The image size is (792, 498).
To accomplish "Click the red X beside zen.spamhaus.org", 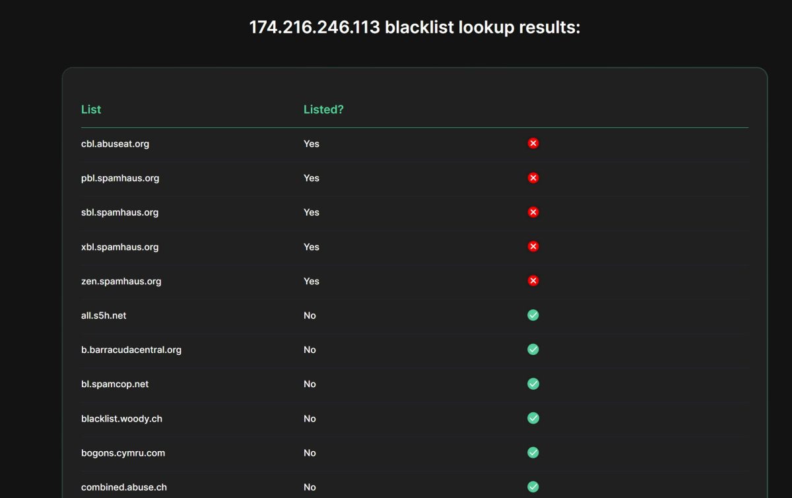I will pyautogui.click(x=533, y=280).
